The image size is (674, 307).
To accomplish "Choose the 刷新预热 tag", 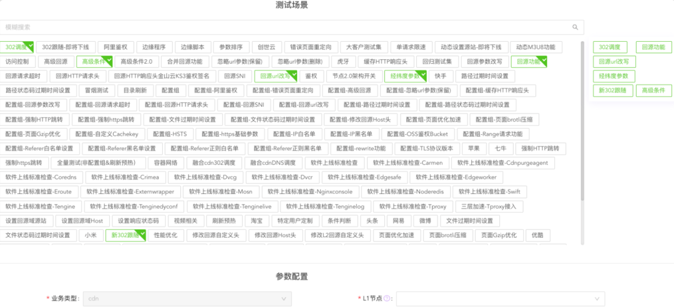I will click(224, 221).
